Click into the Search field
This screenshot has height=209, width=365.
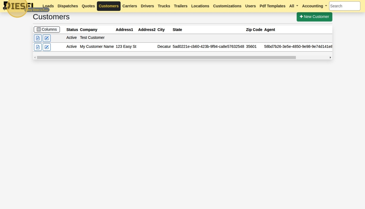(344, 6)
